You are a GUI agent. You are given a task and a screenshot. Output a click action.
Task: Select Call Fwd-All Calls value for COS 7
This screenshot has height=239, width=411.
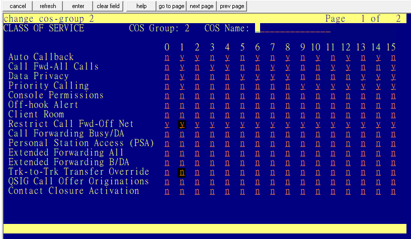pos(273,67)
